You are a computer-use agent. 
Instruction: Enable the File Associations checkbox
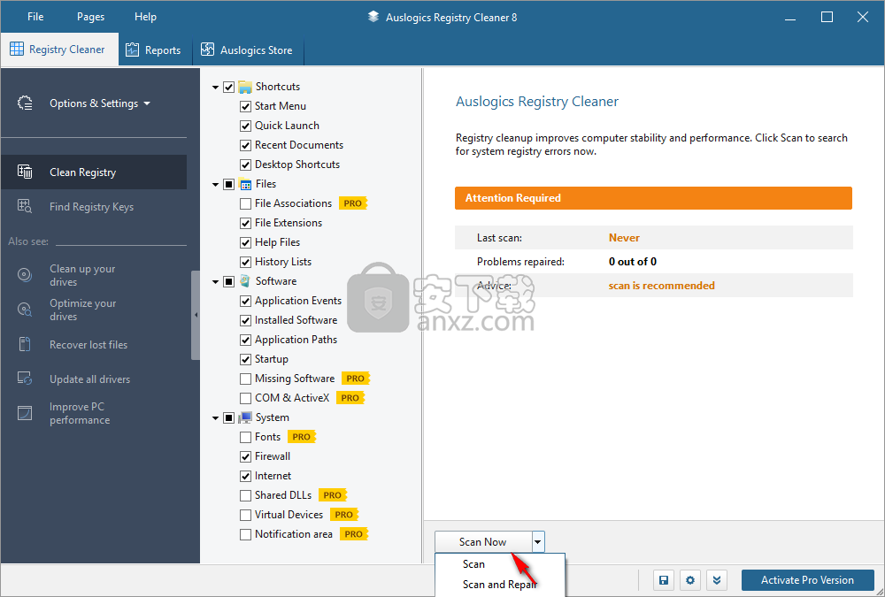[245, 203]
